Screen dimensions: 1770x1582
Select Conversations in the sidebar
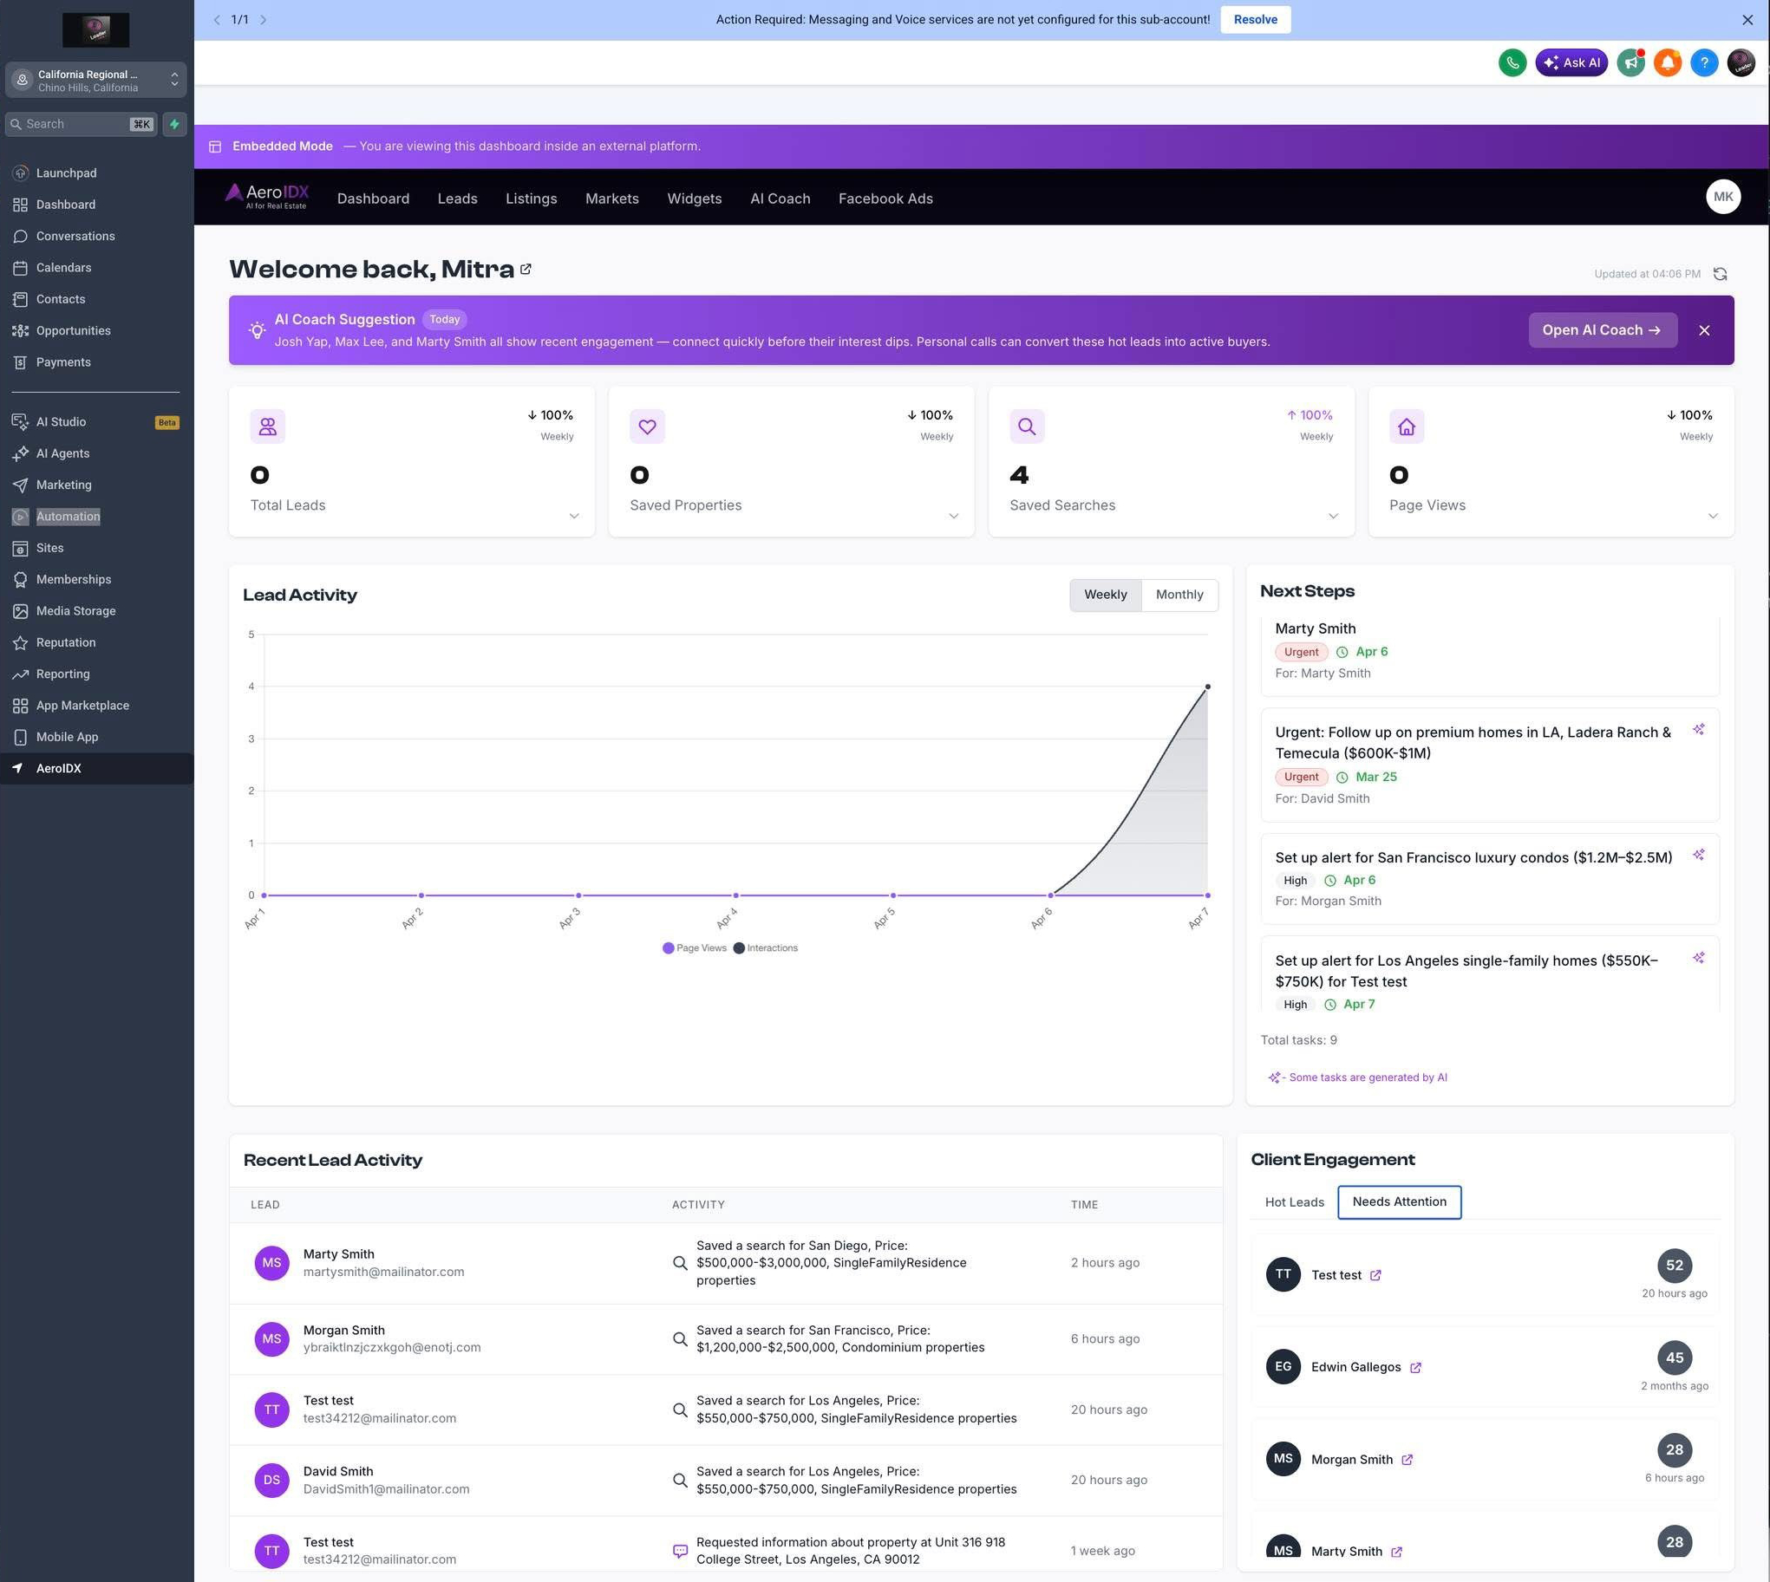tap(75, 236)
